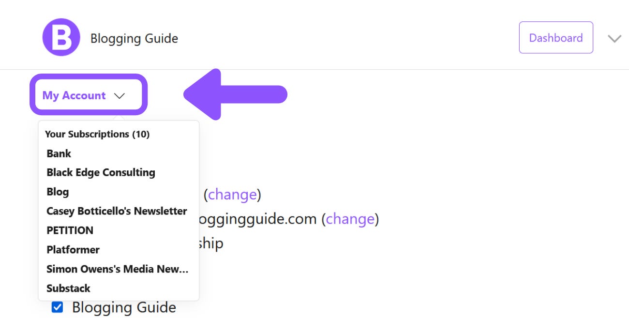The image size is (629, 334).
Task: Uncheck the Blogging Guide checkbox
Action: [x=57, y=307]
